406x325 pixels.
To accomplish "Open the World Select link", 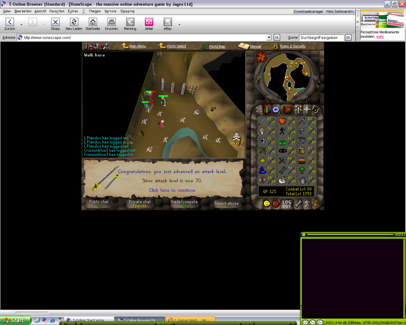I will click(x=176, y=46).
